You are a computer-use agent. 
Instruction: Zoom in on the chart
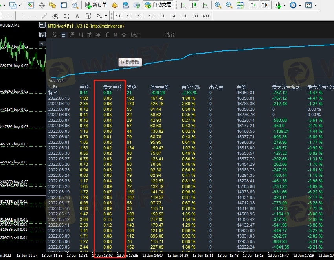pyautogui.click(x=218, y=5)
